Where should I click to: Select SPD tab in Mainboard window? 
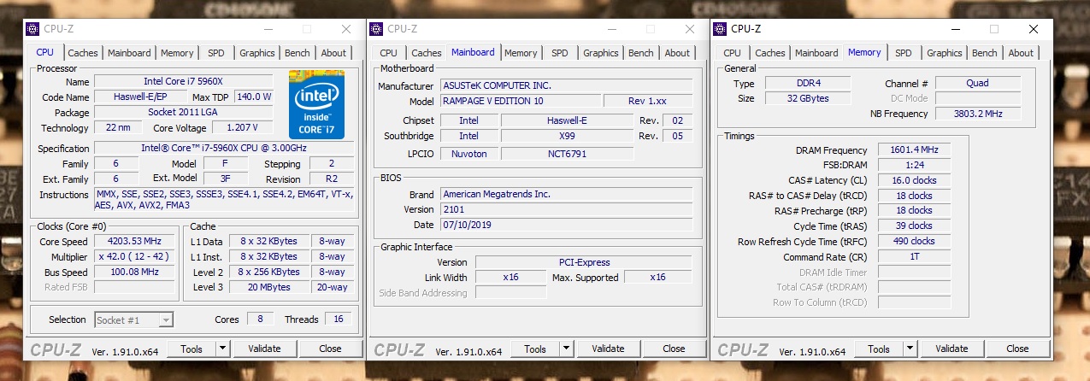point(560,53)
